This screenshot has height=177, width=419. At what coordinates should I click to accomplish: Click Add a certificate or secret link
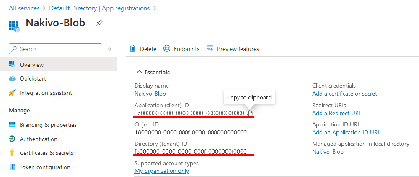(344, 94)
